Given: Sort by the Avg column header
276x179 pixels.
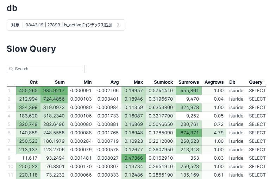Looking at the screenshot, I should click(x=115, y=82).
